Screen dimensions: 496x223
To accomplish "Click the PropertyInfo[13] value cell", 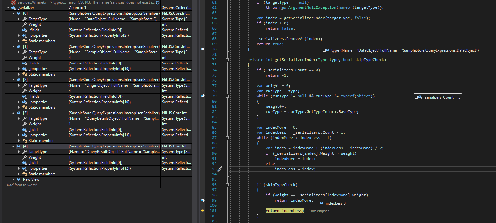I will click(x=114, y=135).
